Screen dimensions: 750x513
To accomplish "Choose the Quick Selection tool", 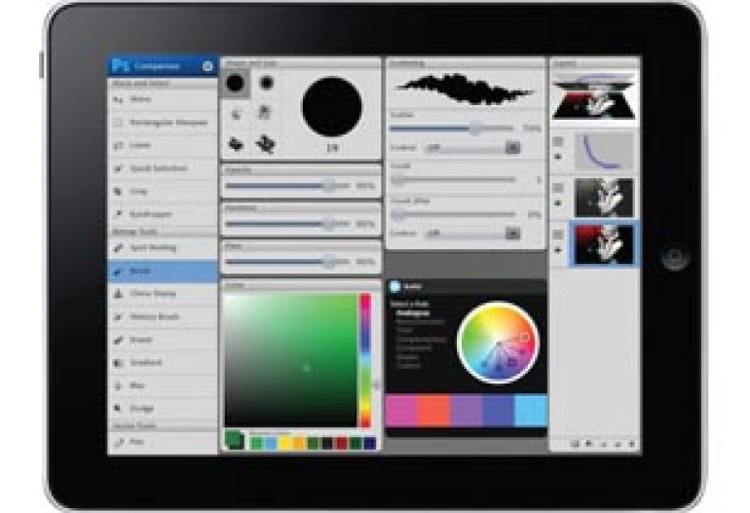I will (x=163, y=168).
